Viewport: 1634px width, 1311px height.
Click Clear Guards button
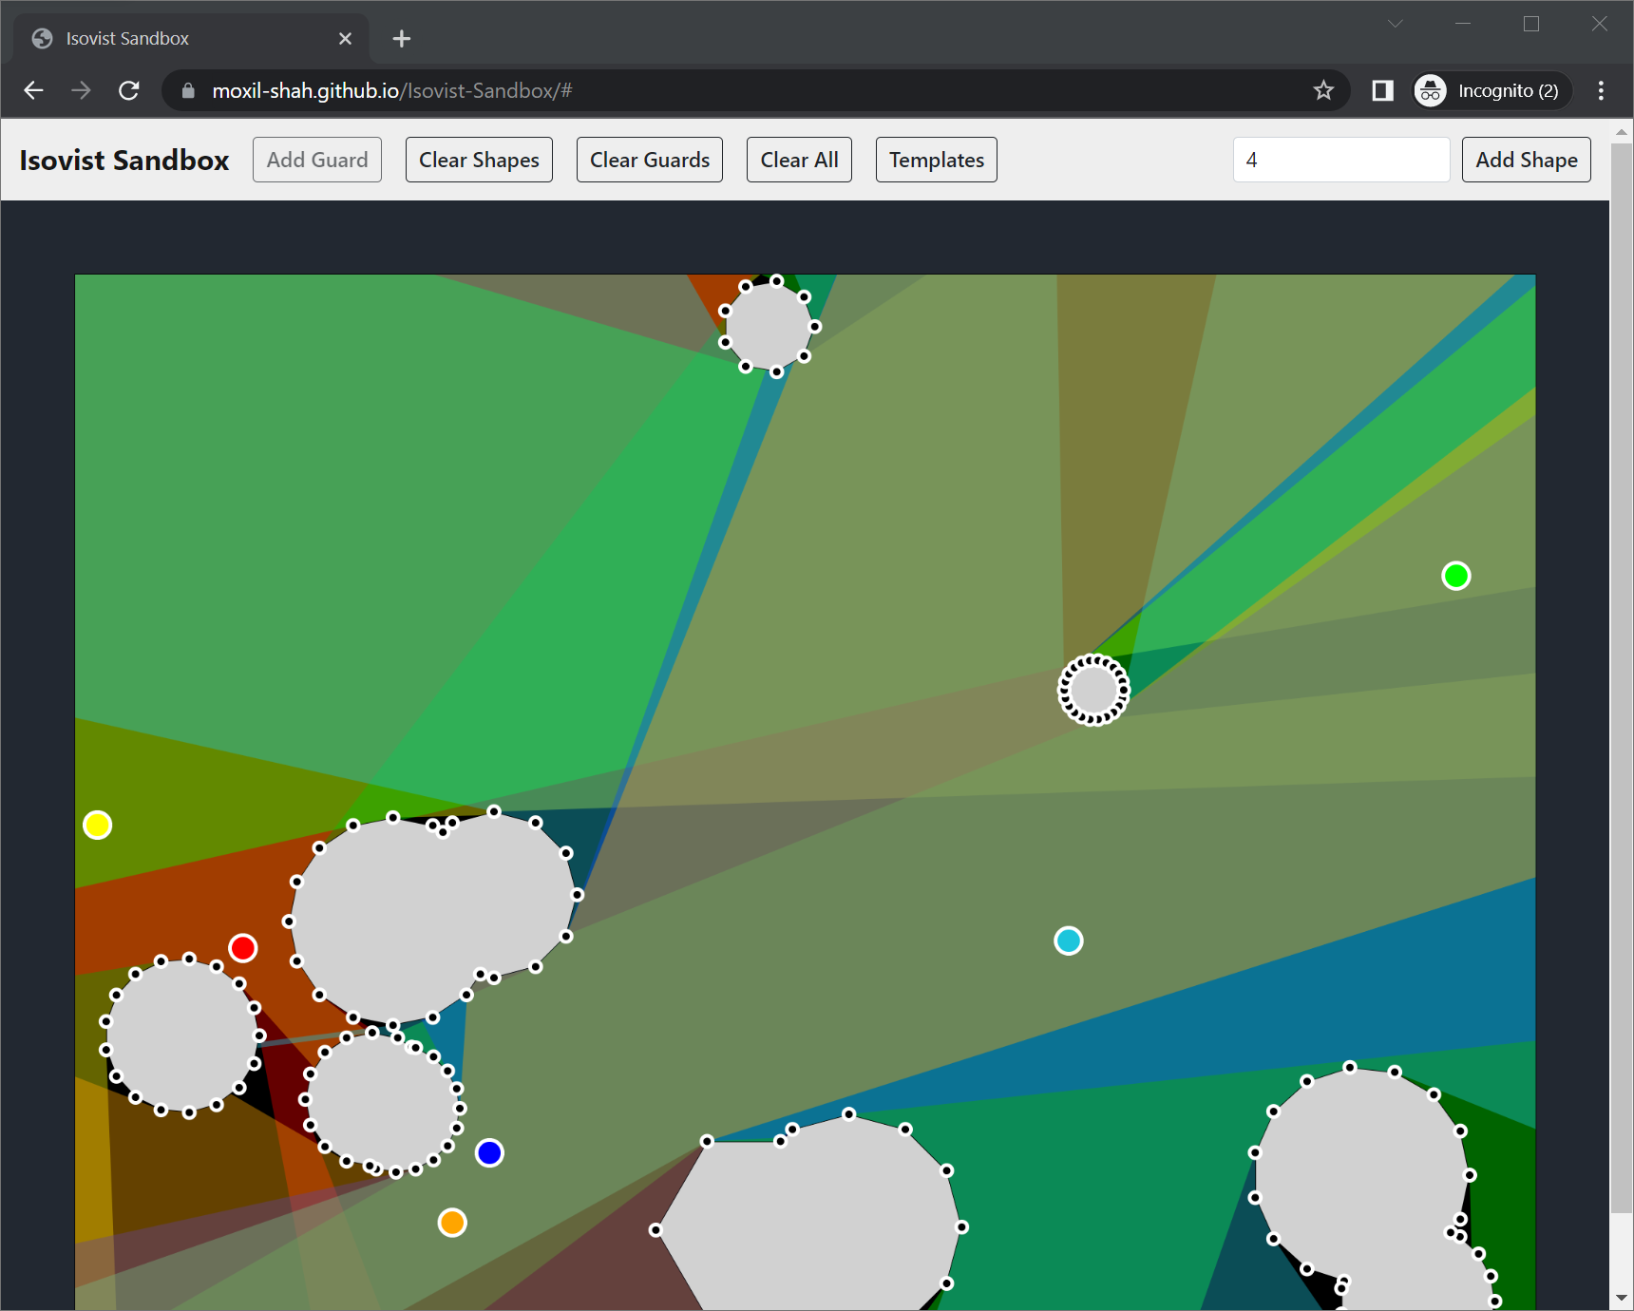[650, 160]
